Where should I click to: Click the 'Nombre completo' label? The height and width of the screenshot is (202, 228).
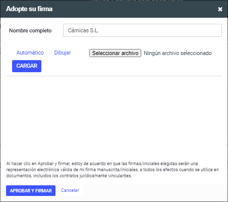[x=30, y=30]
